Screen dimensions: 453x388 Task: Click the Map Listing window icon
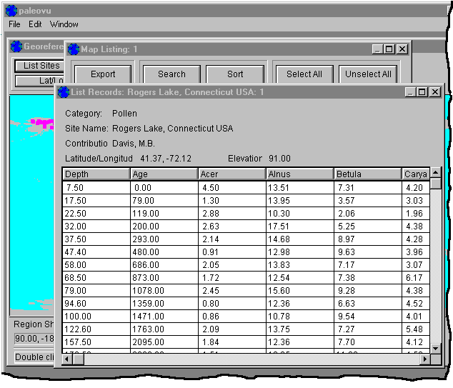point(73,49)
